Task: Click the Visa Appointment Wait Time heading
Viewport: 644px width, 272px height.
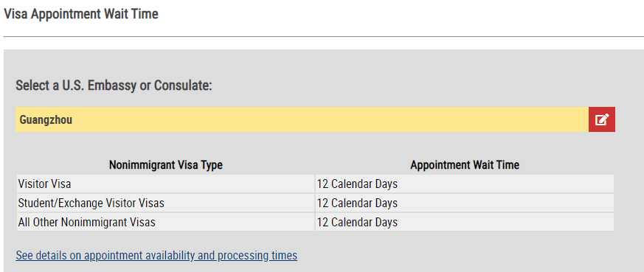Action: pyautogui.click(x=81, y=13)
